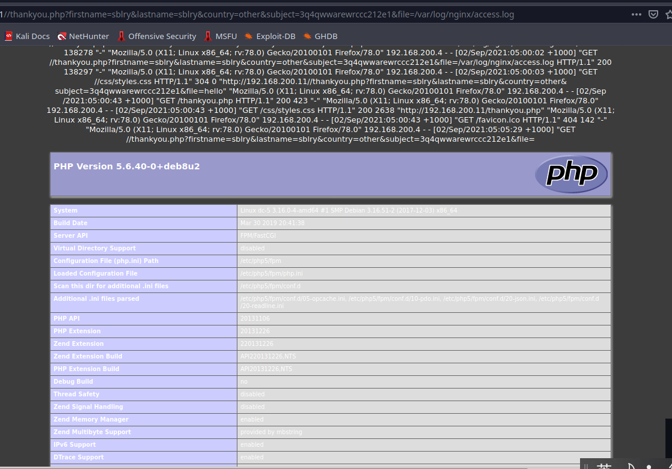
Task: Select the Virtual Directory Support label
Action: pyautogui.click(x=95, y=248)
